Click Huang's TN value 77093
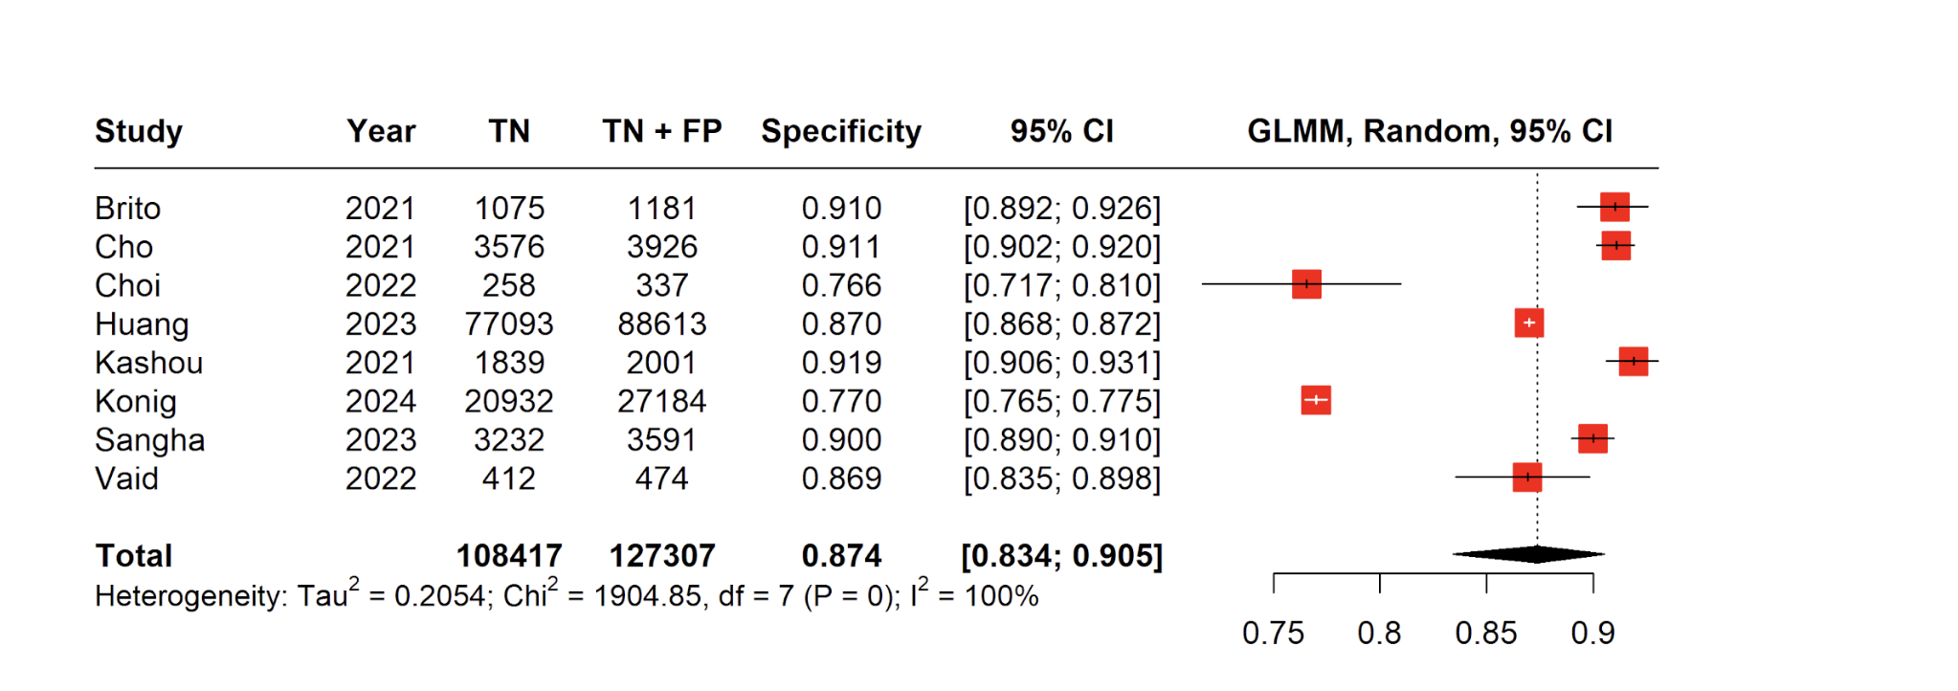The height and width of the screenshot is (691, 1958). [509, 324]
